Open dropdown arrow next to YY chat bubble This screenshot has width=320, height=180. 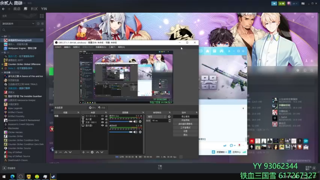(235, 146)
